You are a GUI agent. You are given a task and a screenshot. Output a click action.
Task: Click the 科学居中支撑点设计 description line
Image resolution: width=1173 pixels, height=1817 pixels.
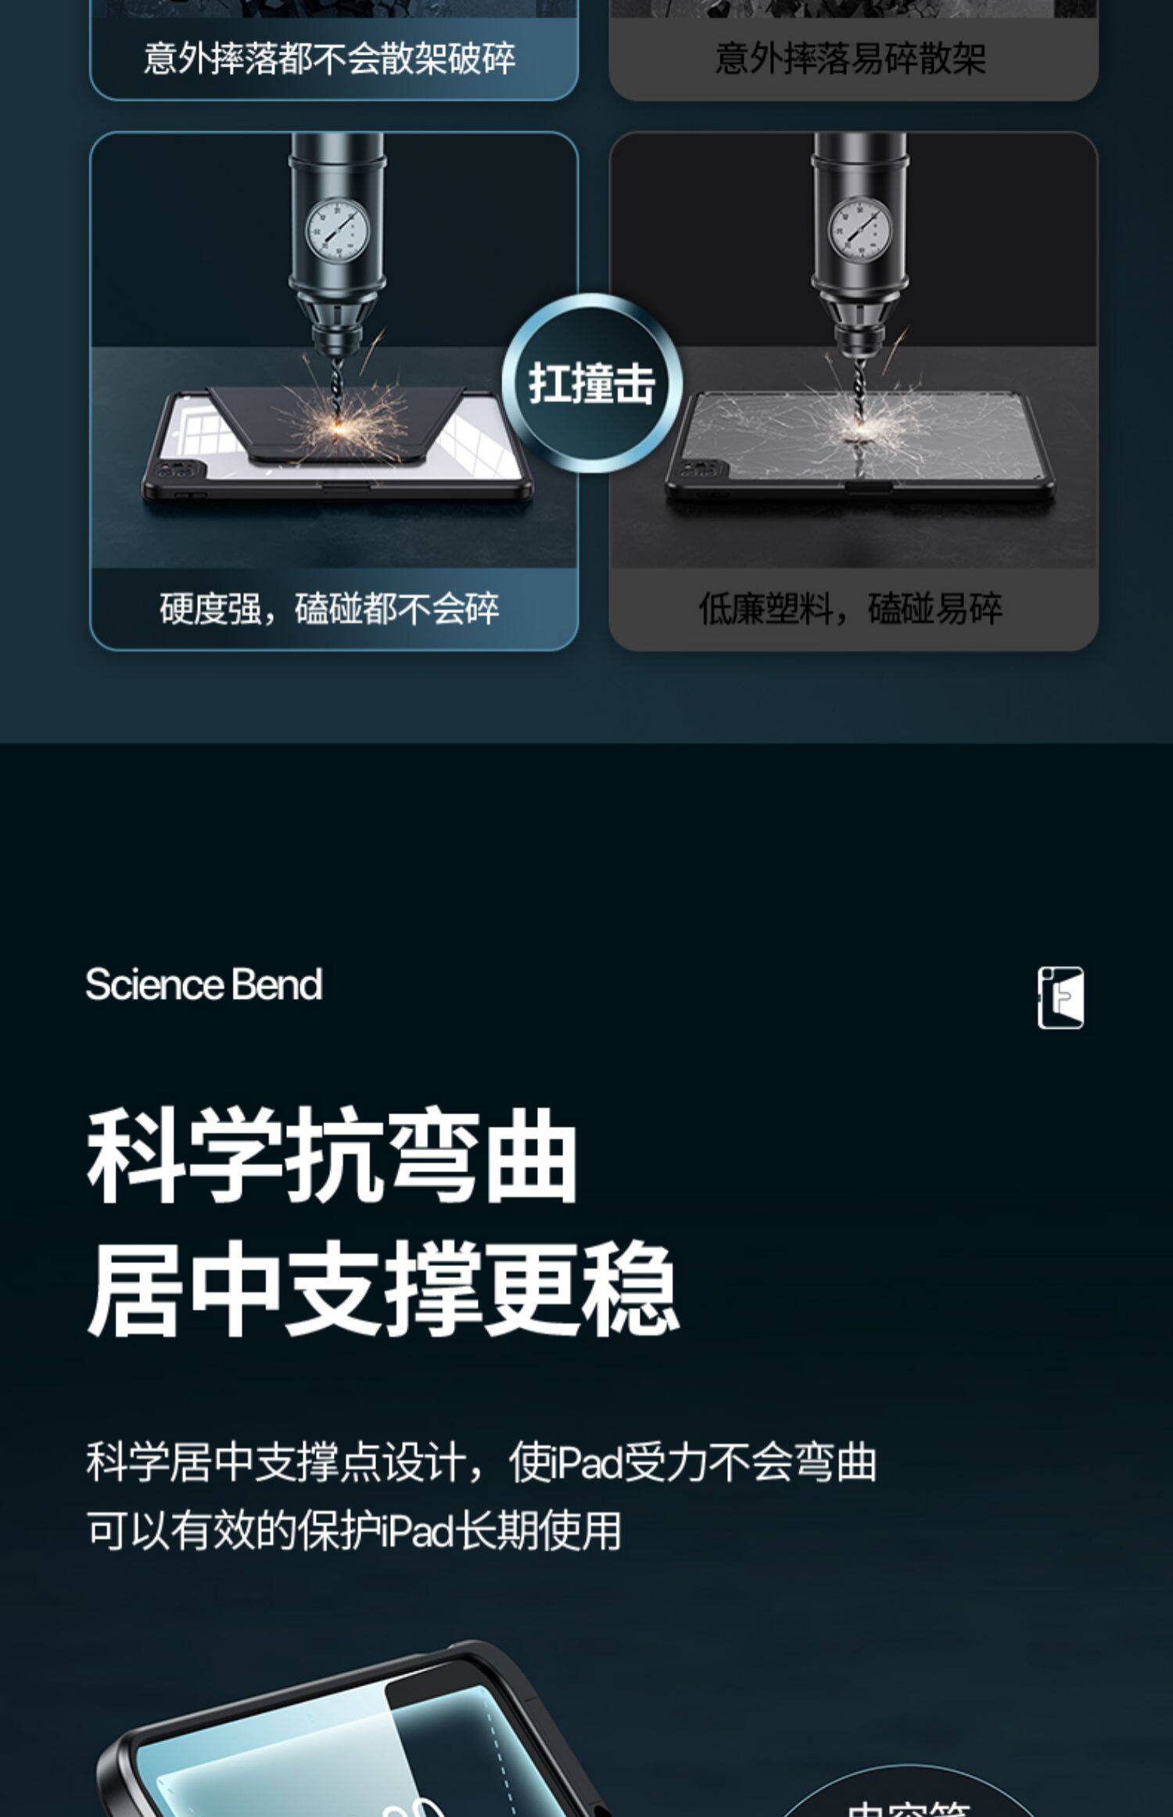[x=481, y=1461]
